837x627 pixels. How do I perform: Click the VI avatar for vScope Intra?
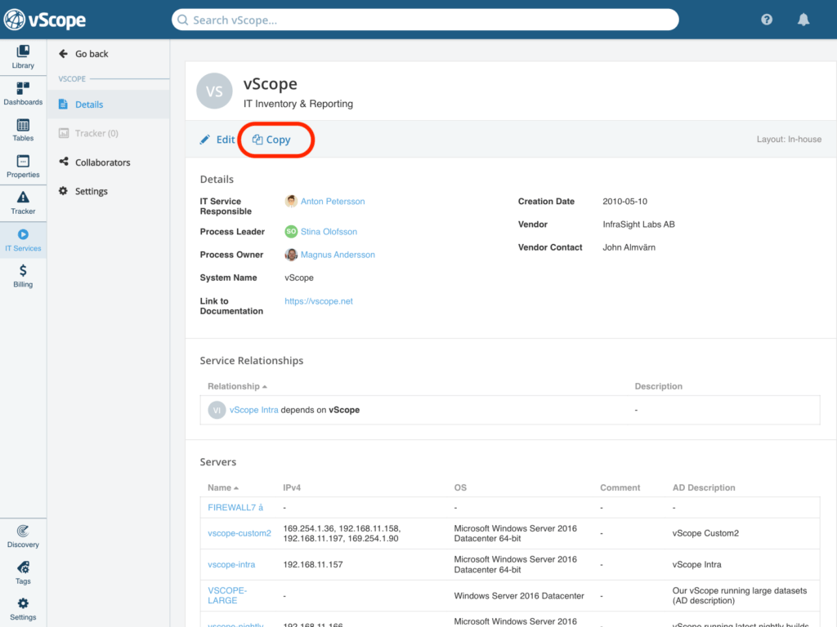click(217, 410)
